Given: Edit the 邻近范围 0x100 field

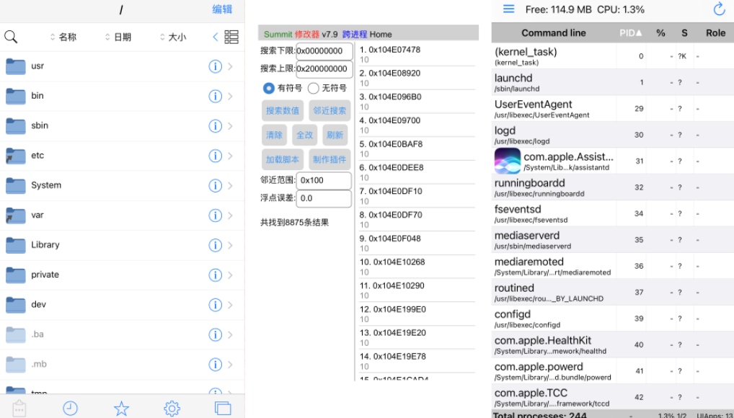Looking at the screenshot, I should [324, 180].
